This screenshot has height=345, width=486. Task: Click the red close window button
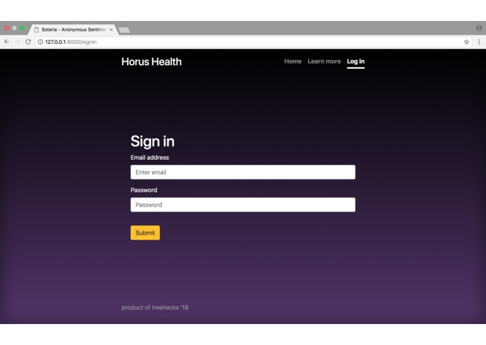click(6, 28)
